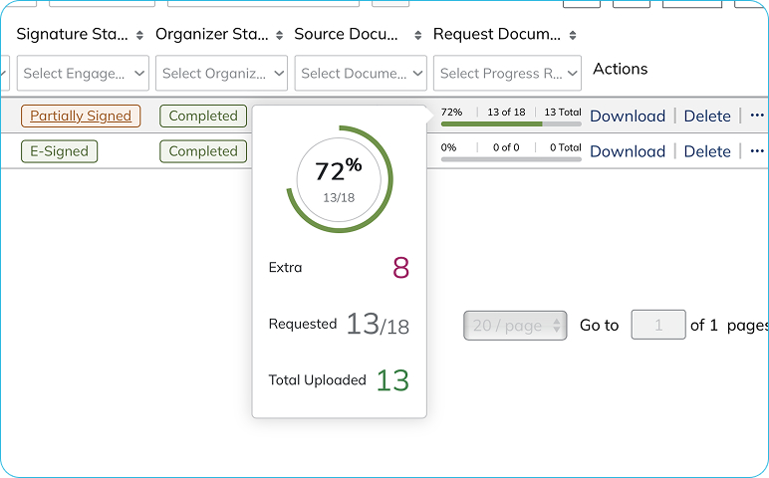Sort by Signature Status column

click(139, 35)
